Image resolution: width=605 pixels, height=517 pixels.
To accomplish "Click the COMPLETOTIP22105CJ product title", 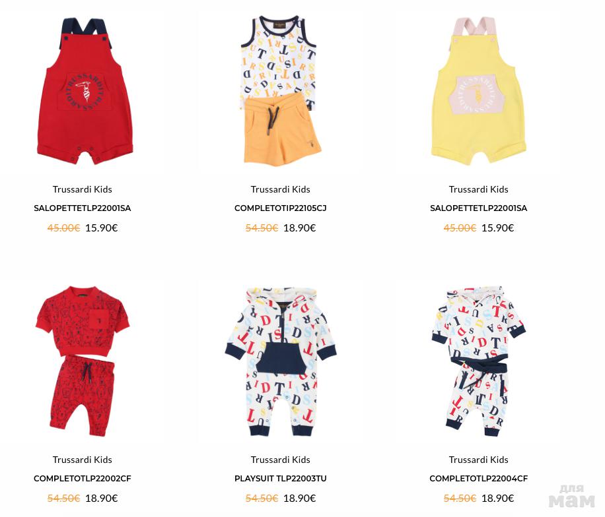I will [281, 208].
